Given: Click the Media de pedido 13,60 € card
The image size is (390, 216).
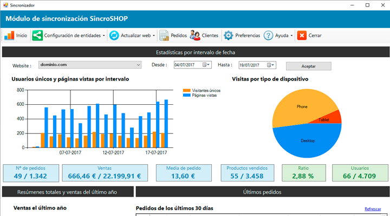Looking at the screenshot, I should (184, 173).
